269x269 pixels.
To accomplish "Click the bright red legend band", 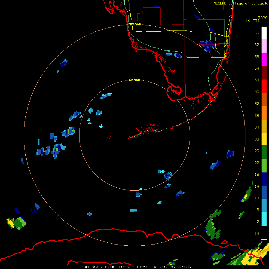I will click(x=264, y=86).
